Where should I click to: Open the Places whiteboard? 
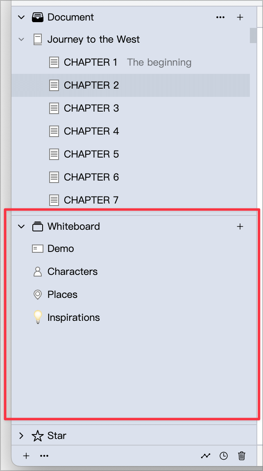click(130, 295)
